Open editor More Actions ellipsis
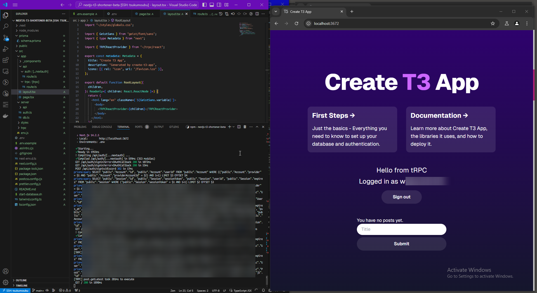The image size is (537, 293). click(x=263, y=14)
